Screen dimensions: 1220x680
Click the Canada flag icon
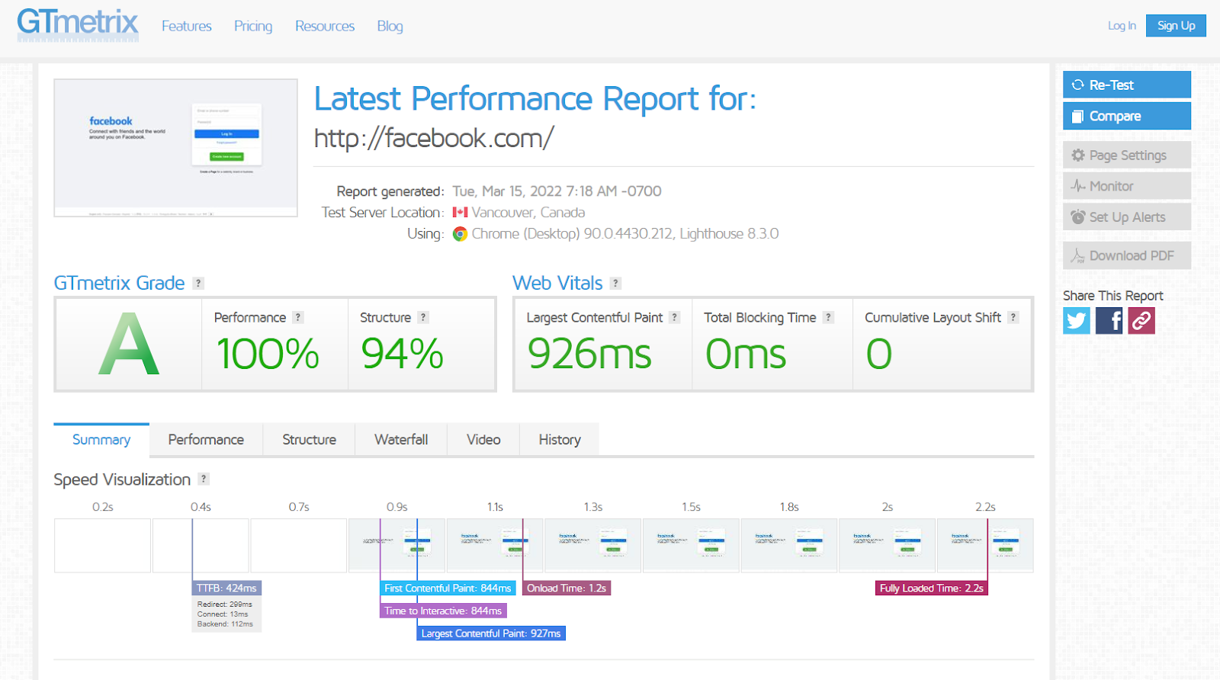tap(460, 212)
